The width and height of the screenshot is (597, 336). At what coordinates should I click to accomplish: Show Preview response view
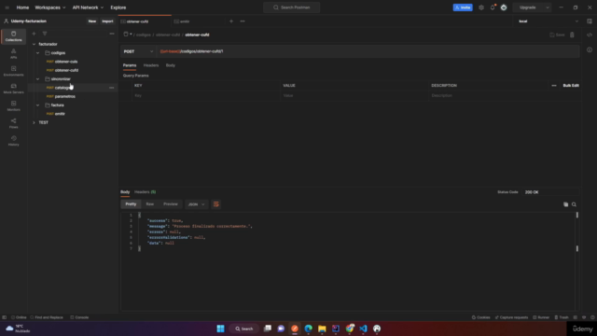tap(170, 204)
